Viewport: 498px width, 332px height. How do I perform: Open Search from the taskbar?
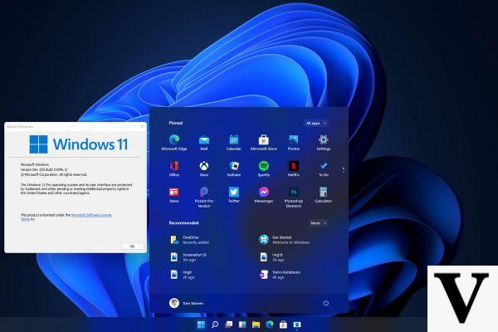215,325
